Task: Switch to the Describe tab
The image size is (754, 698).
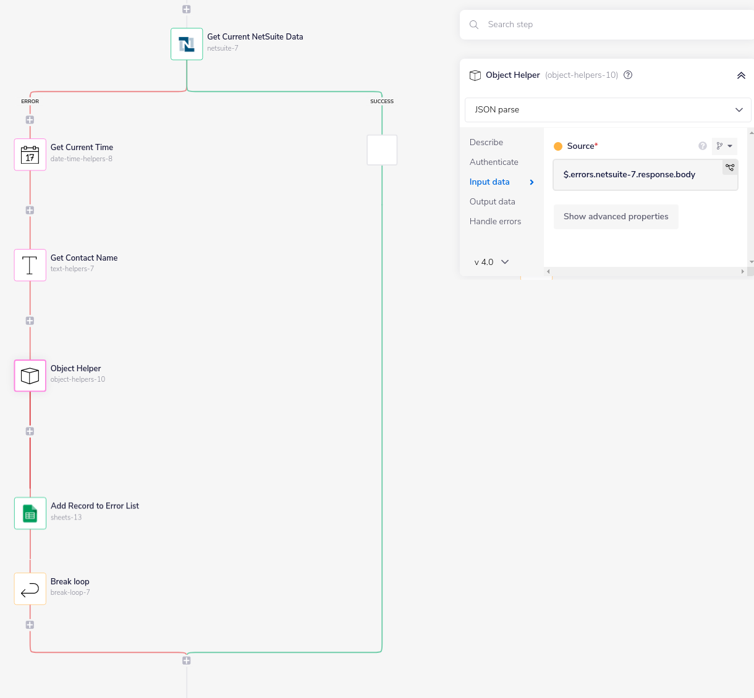Action: (x=486, y=142)
